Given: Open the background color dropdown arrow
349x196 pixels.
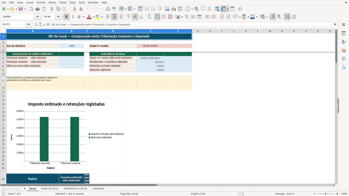Looking at the screenshot, I should pyautogui.click(x=102, y=17).
